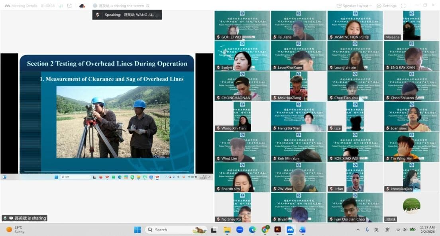Viewport: 440px width, 236px height.
Task: Open Windows Start menu
Action: (137, 230)
